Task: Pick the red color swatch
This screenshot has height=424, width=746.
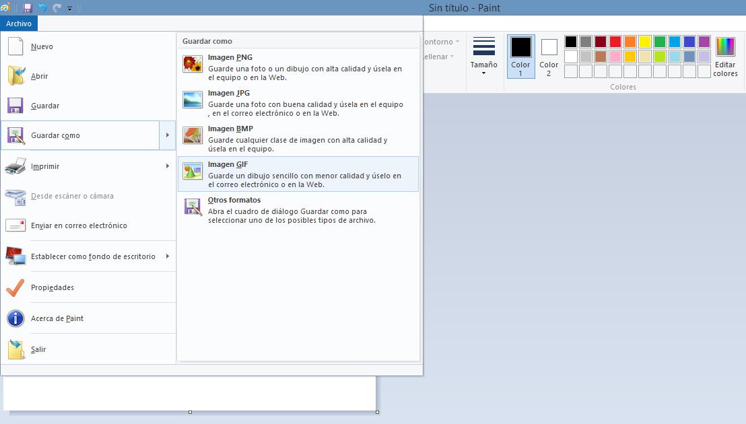Action: click(x=615, y=42)
